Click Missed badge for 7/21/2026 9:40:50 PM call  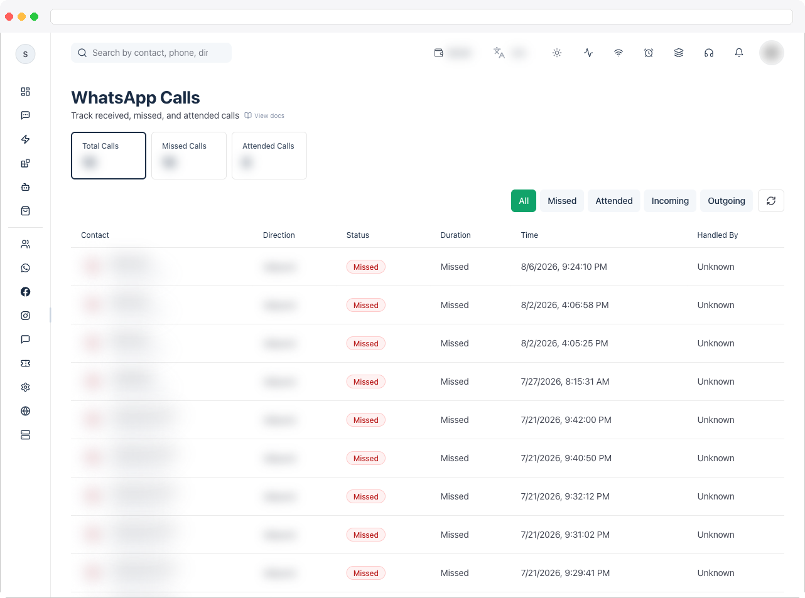point(365,458)
